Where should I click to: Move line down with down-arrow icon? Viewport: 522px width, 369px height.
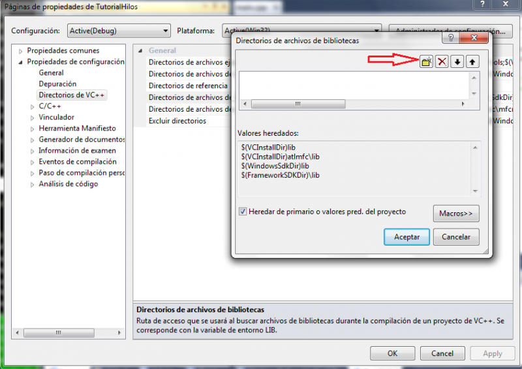tap(457, 61)
